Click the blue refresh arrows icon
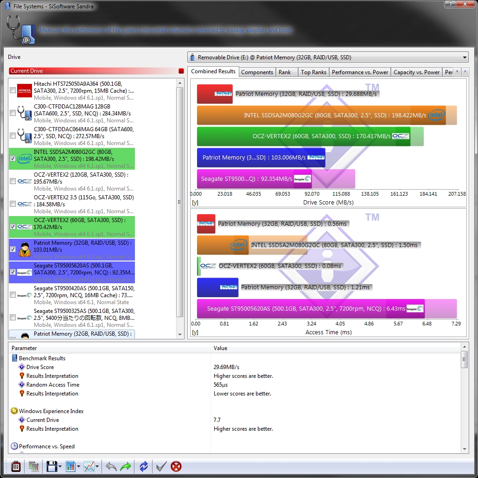The image size is (478, 478). (x=144, y=466)
